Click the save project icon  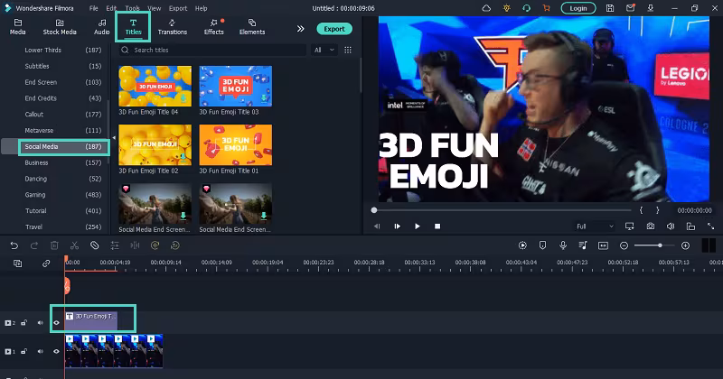(609, 8)
